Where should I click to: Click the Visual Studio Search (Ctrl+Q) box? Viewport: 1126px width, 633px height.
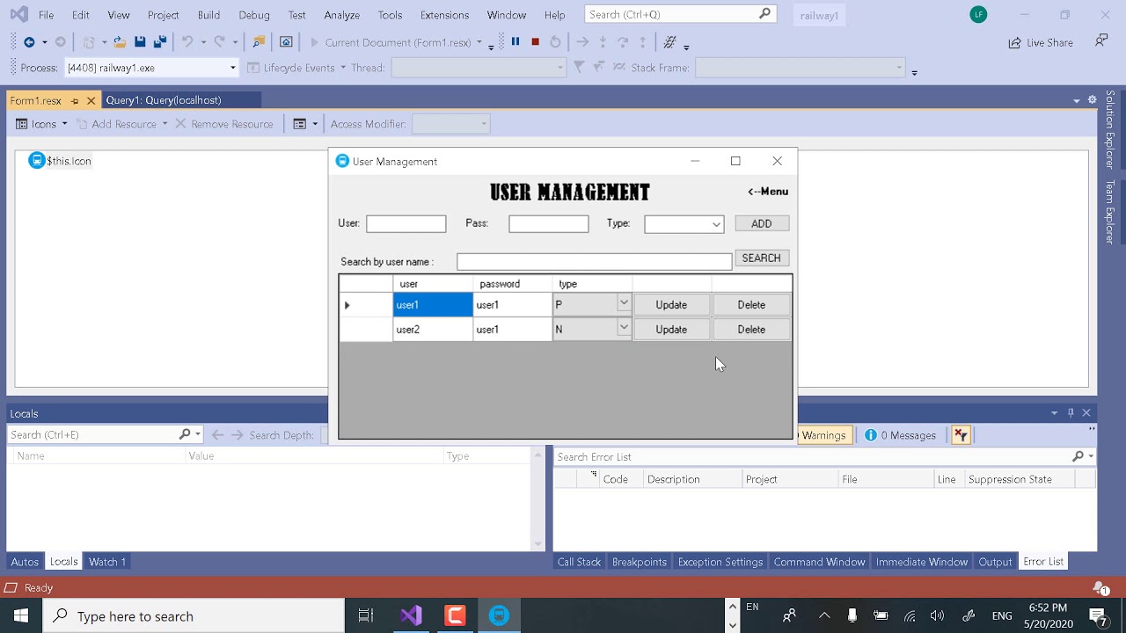[680, 14]
